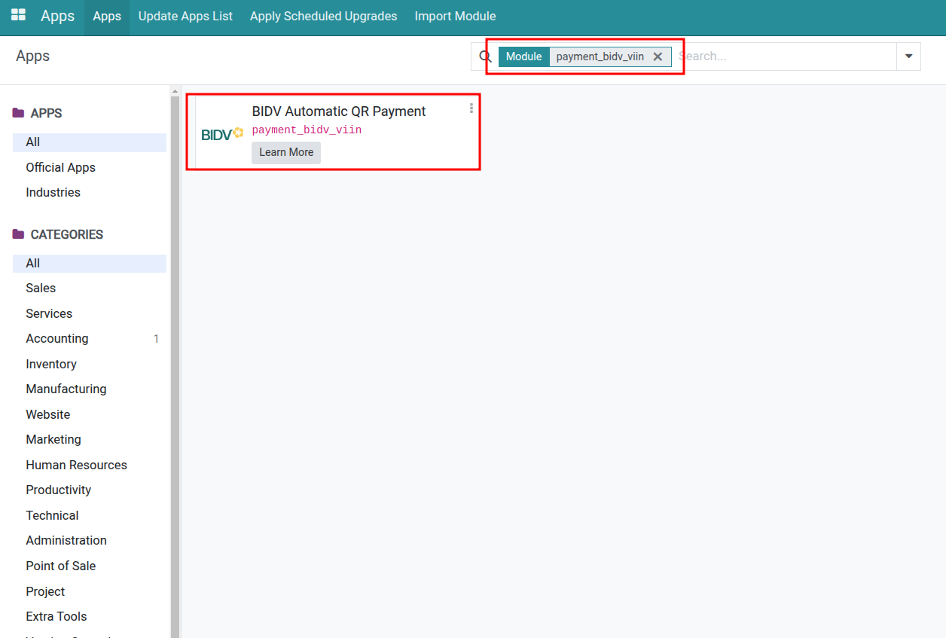Open Apply Scheduled Upgrades menu
Image resolution: width=946 pixels, height=638 pixels.
(x=323, y=16)
